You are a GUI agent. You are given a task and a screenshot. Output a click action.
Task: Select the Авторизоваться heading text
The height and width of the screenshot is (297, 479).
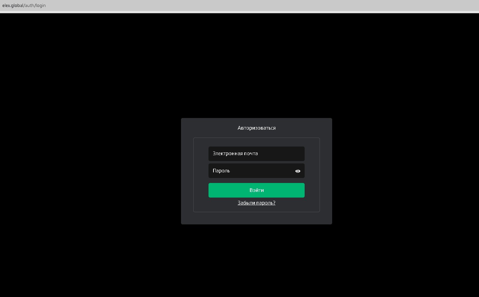point(256,128)
